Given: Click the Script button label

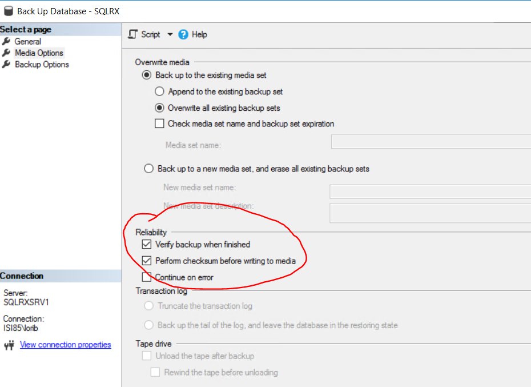Looking at the screenshot, I should tap(150, 34).
